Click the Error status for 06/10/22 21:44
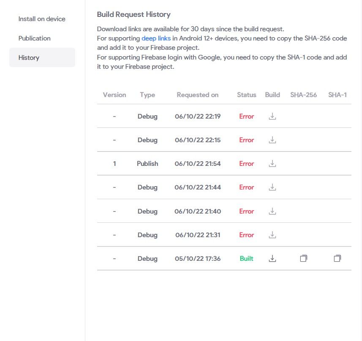362x341 pixels. (x=247, y=187)
